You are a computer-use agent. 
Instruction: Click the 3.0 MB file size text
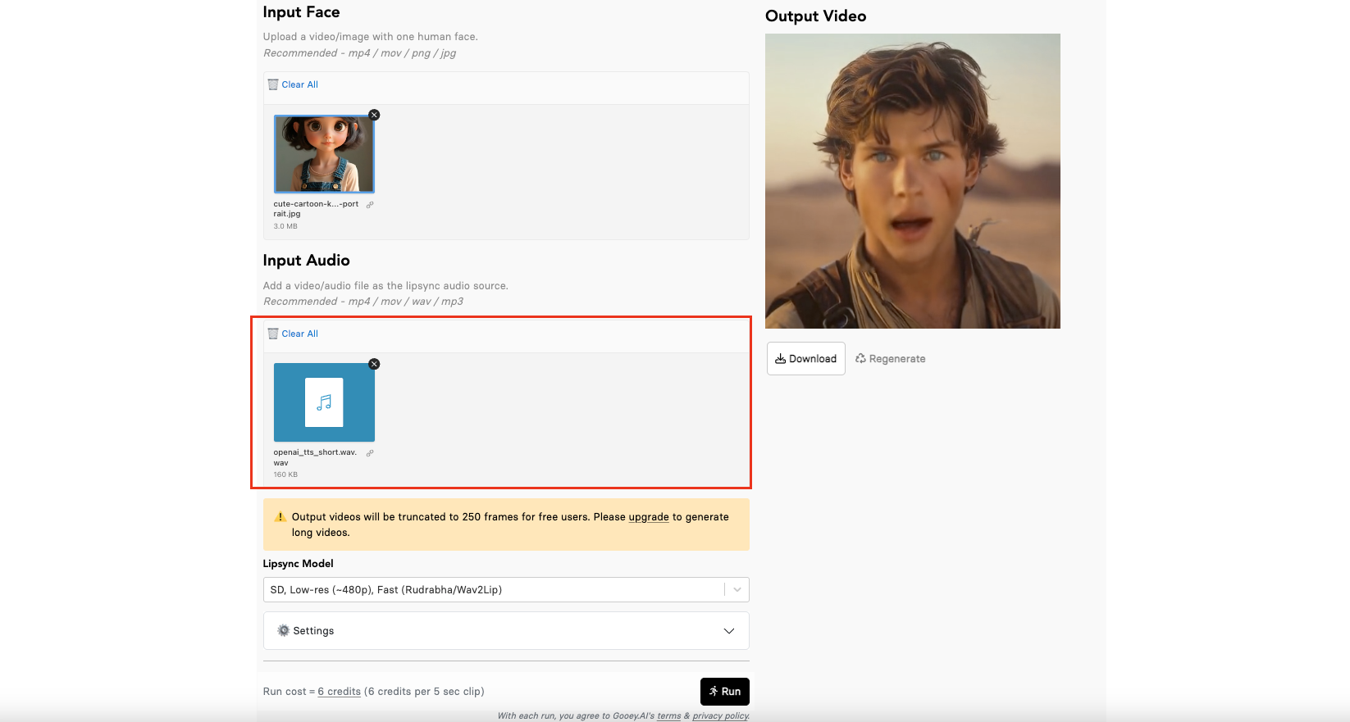(285, 226)
